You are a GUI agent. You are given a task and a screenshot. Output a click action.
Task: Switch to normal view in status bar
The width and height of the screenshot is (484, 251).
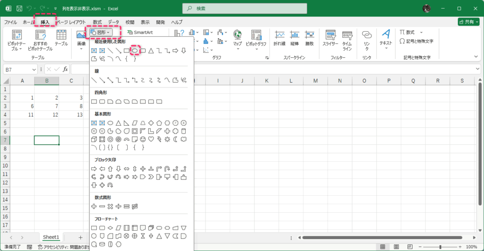pos(382,247)
